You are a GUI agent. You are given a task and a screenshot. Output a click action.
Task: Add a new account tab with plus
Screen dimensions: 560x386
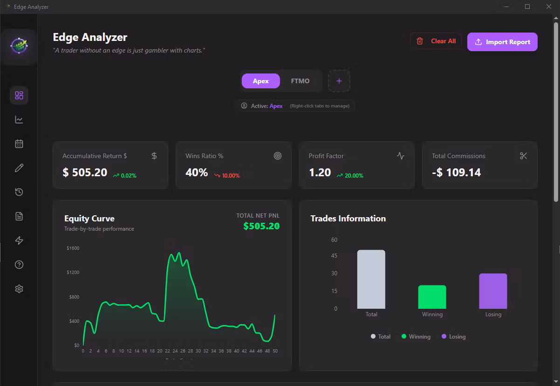point(339,81)
